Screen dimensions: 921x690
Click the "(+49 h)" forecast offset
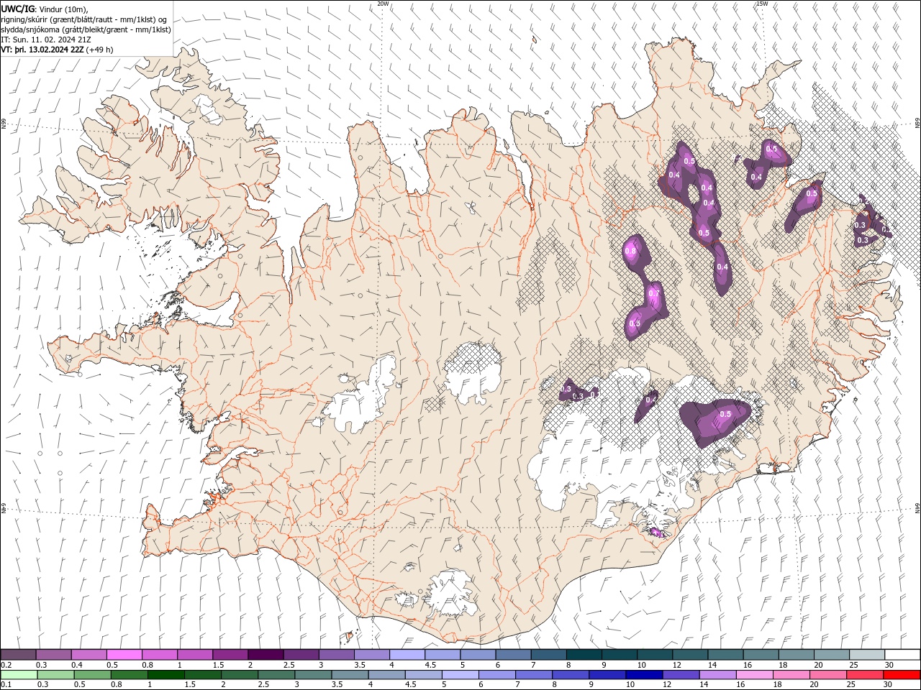coord(99,50)
